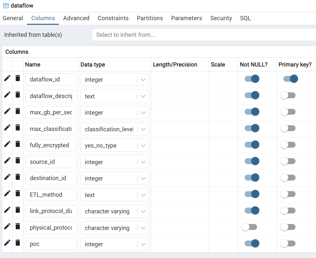The width and height of the screenshot is (316, 258).
Task: Click the poc column name field
Action: click(x=51, y=244)
